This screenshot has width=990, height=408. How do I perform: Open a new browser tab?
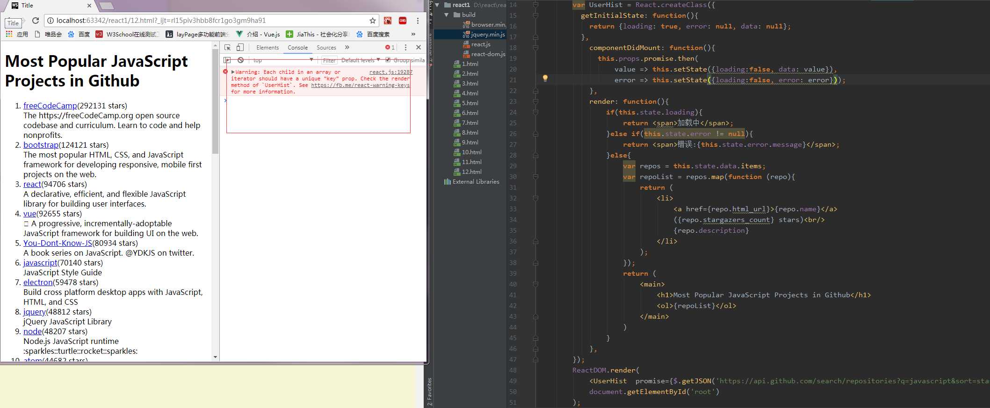pos(107,6)
